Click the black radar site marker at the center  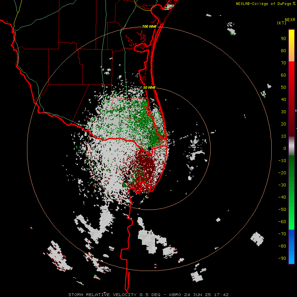coord(149,148)
